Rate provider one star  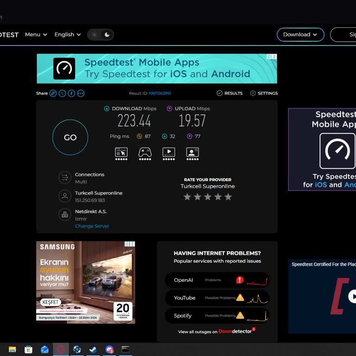pos(187,197)
